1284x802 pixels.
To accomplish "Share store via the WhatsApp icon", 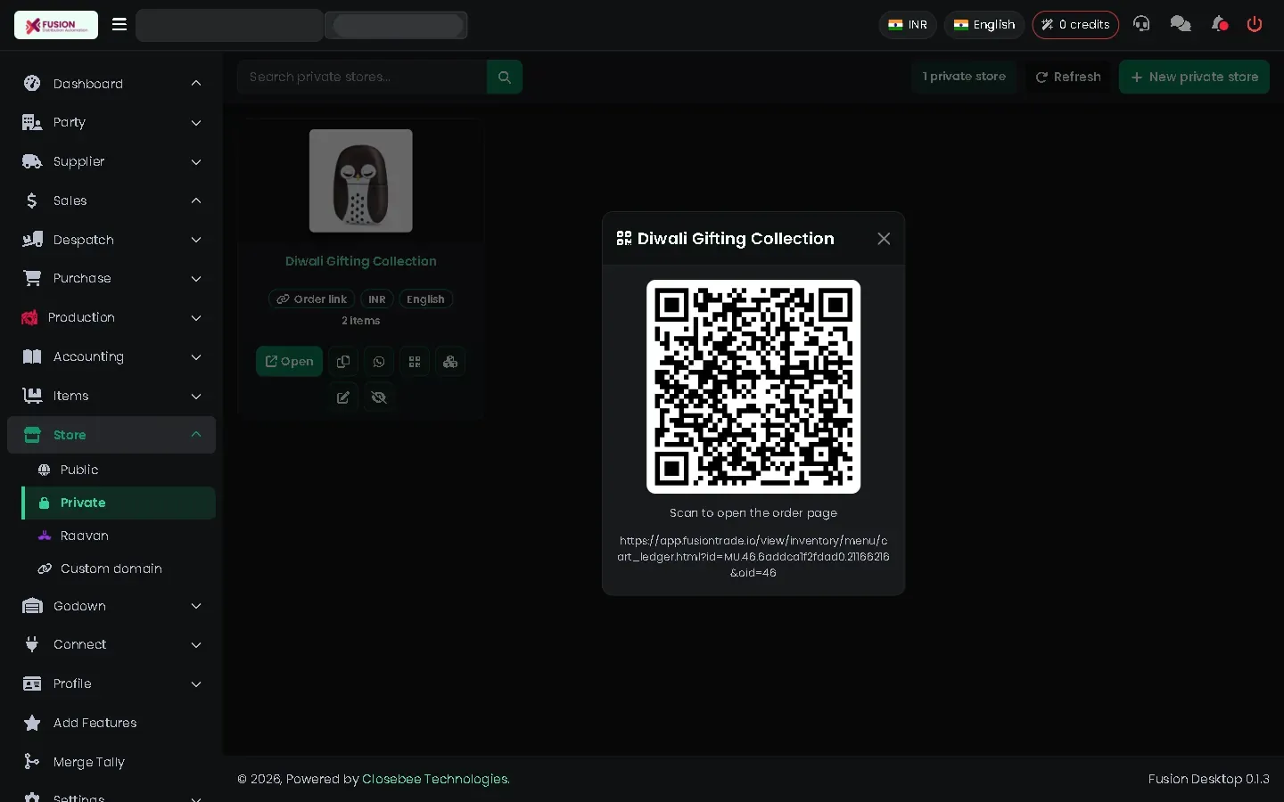I will click(379, 362).
